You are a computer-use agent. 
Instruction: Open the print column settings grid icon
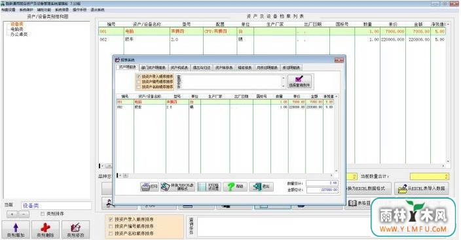(x=209, y=186)
